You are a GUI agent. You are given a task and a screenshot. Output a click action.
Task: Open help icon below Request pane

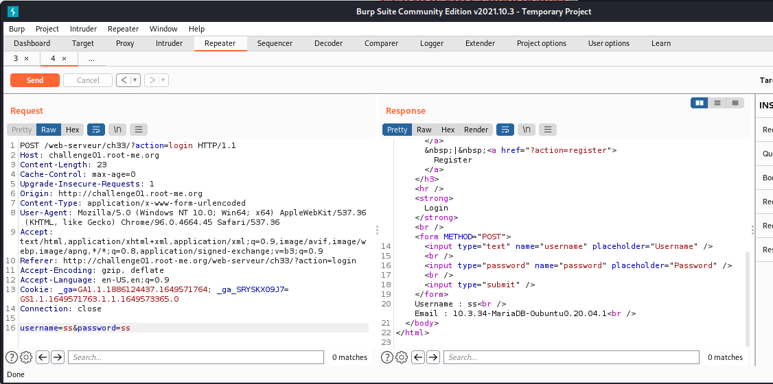12,357
